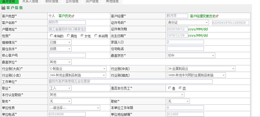Open the 最高学位 dropdown
260x117 pixels.
coord(60,62)
